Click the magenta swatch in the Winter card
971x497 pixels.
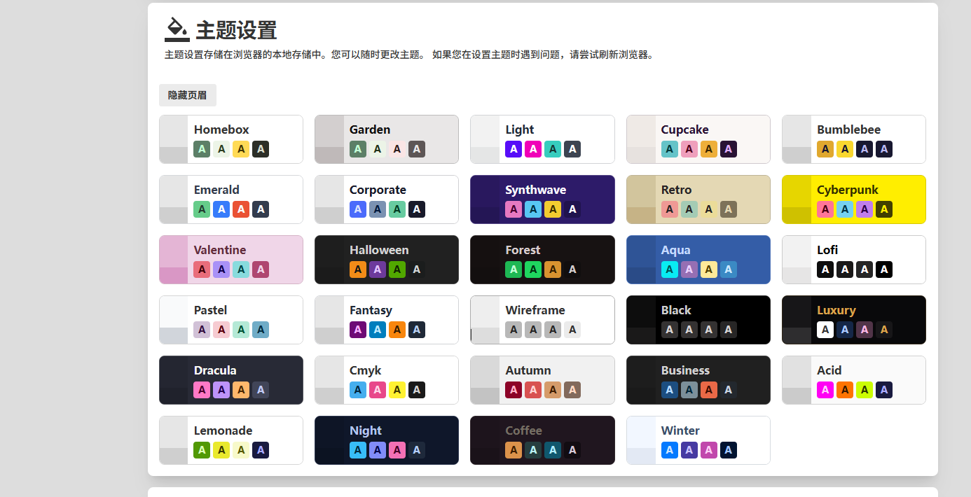[708, 450]
